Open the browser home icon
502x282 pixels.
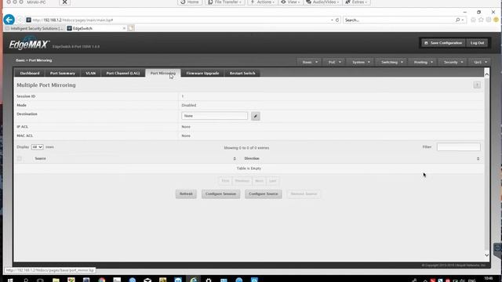(473, 20)
